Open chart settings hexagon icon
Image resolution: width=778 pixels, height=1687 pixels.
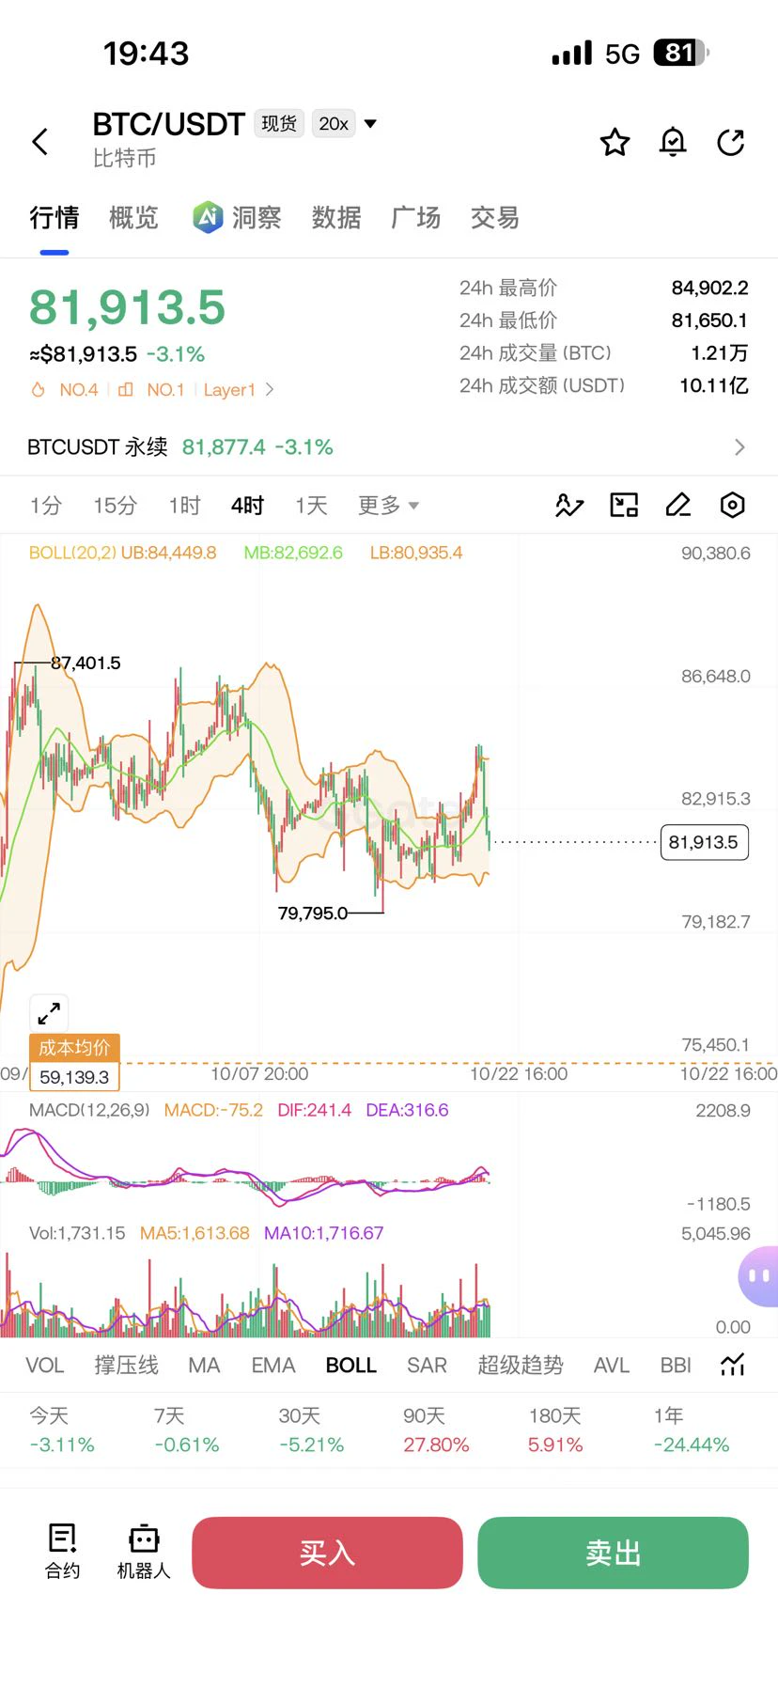point(733,506)
